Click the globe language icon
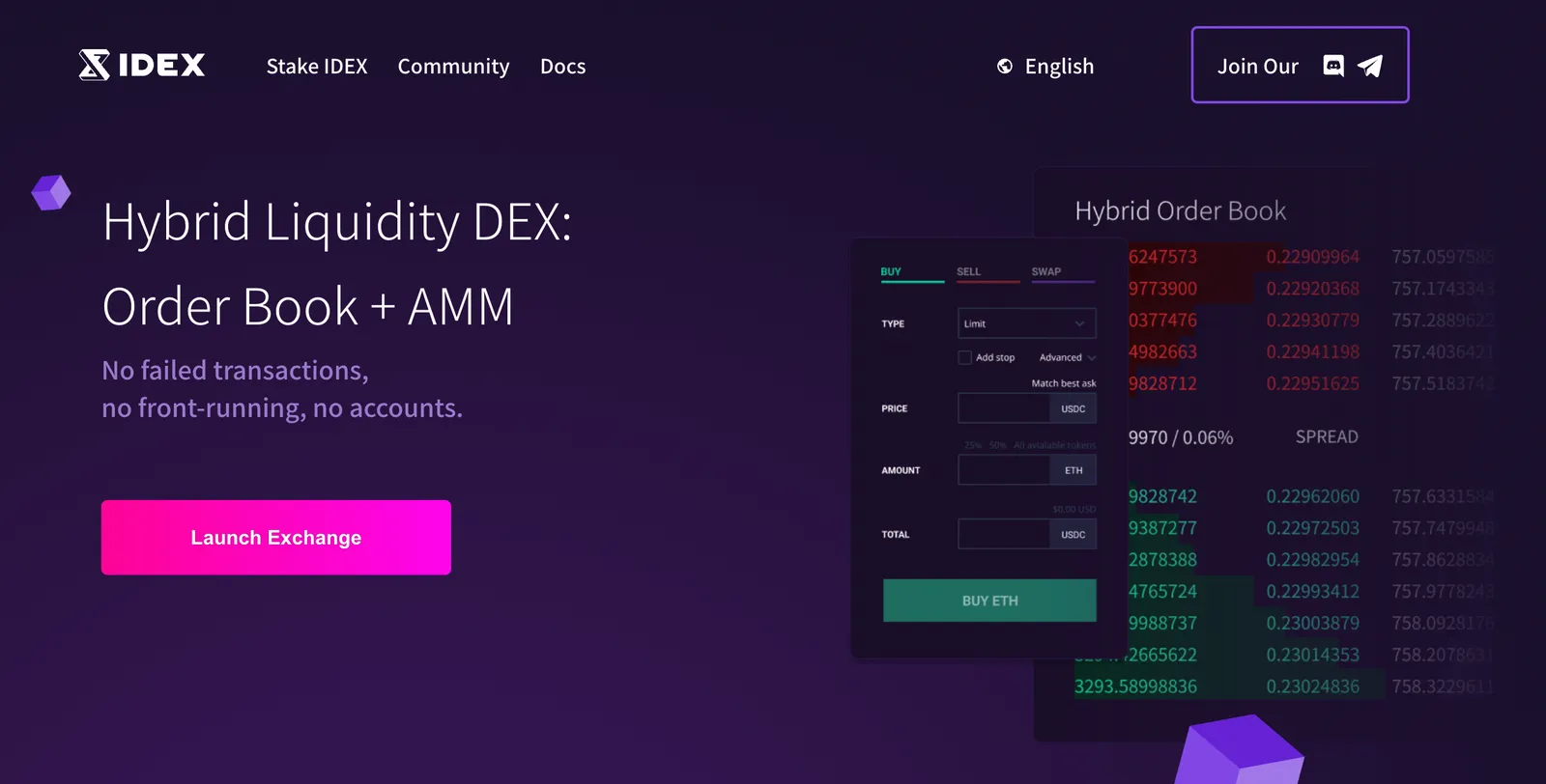 [x=1005, y=66]
